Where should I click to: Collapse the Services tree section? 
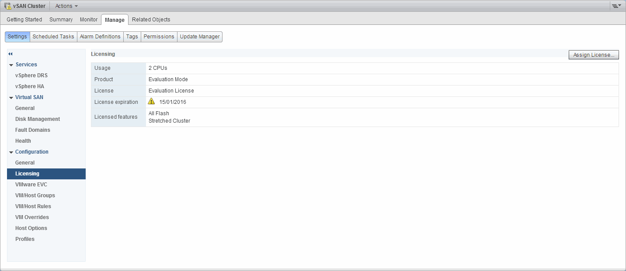[11, 65]
